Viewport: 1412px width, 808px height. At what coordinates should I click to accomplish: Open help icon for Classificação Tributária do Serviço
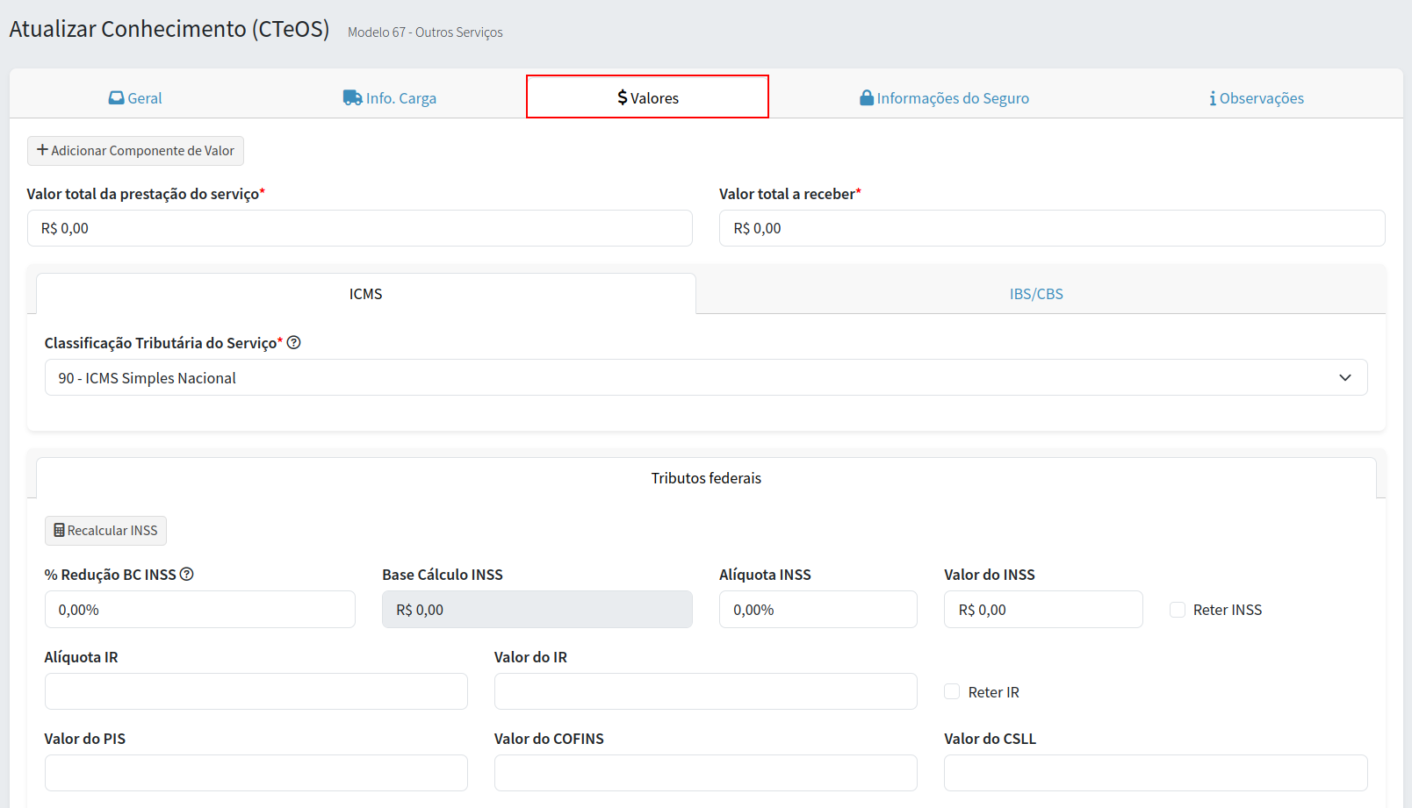294,343
